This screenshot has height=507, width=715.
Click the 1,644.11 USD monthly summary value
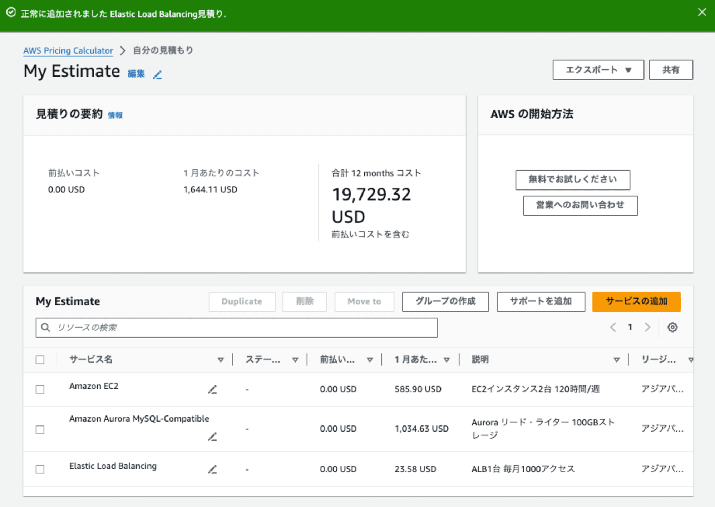[x=210, y=190]
